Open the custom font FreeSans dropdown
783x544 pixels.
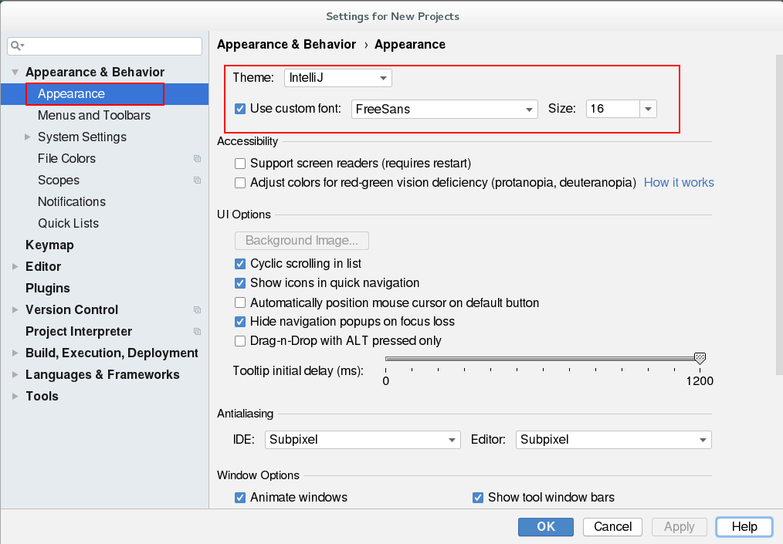click(444, 110)
